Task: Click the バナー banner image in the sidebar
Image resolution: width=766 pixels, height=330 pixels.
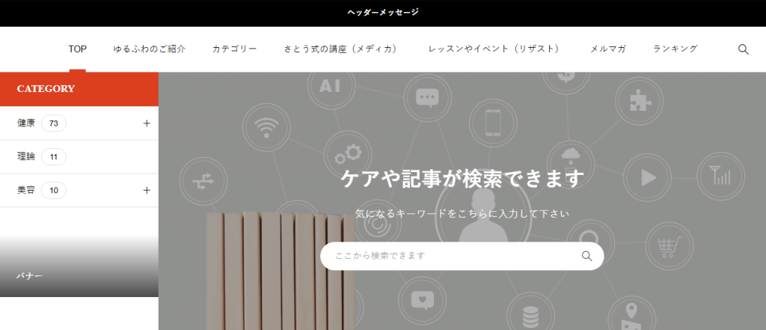Action: tap(79, 264)
